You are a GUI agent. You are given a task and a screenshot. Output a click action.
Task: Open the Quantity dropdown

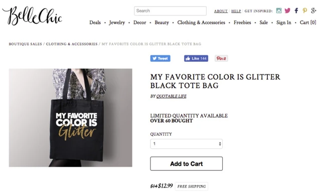(186, 144)
